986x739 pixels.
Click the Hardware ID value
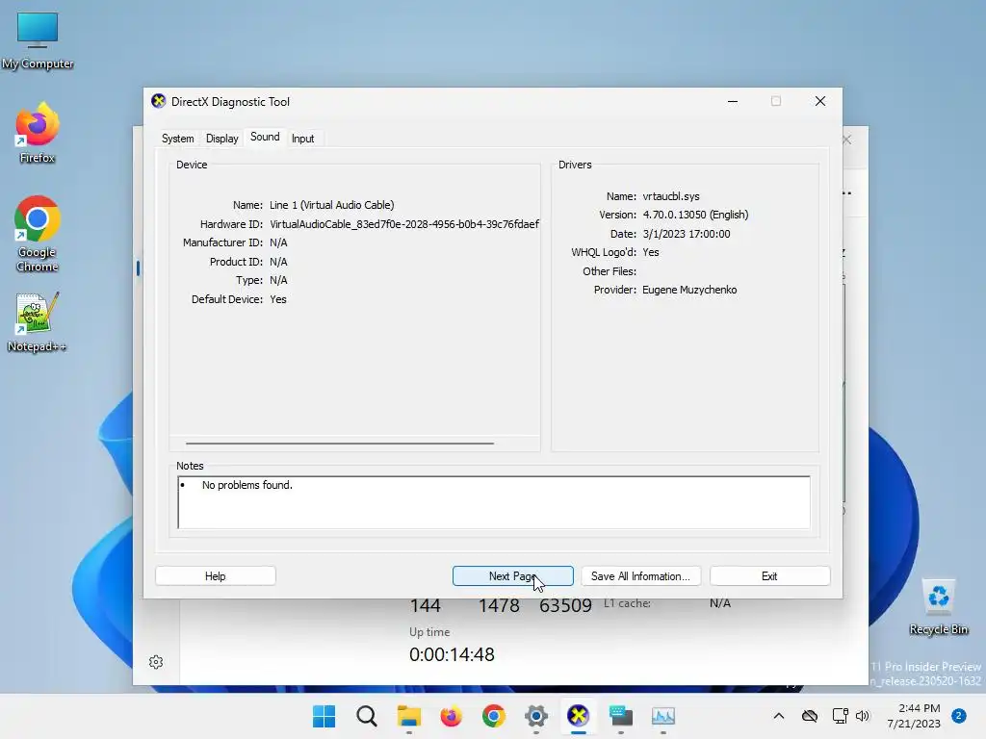(x=404, y=223)
